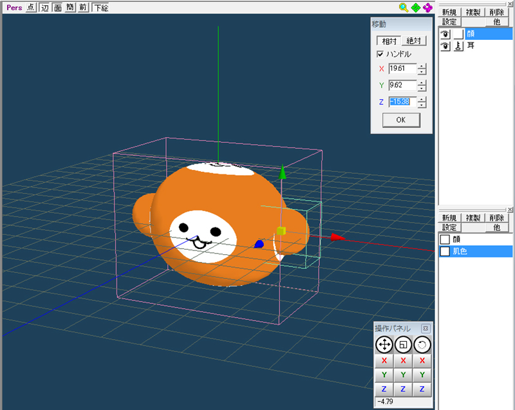515x410 pixels.
Task: Increase Y value with up stepper
Action: coord(422,83)
